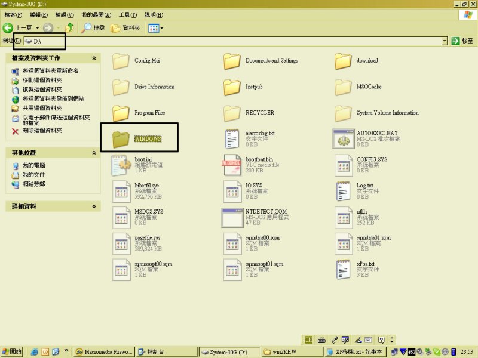Select the Log.txt file icon
The height and width of the screenshot is (358, 478).
[343, 191]
